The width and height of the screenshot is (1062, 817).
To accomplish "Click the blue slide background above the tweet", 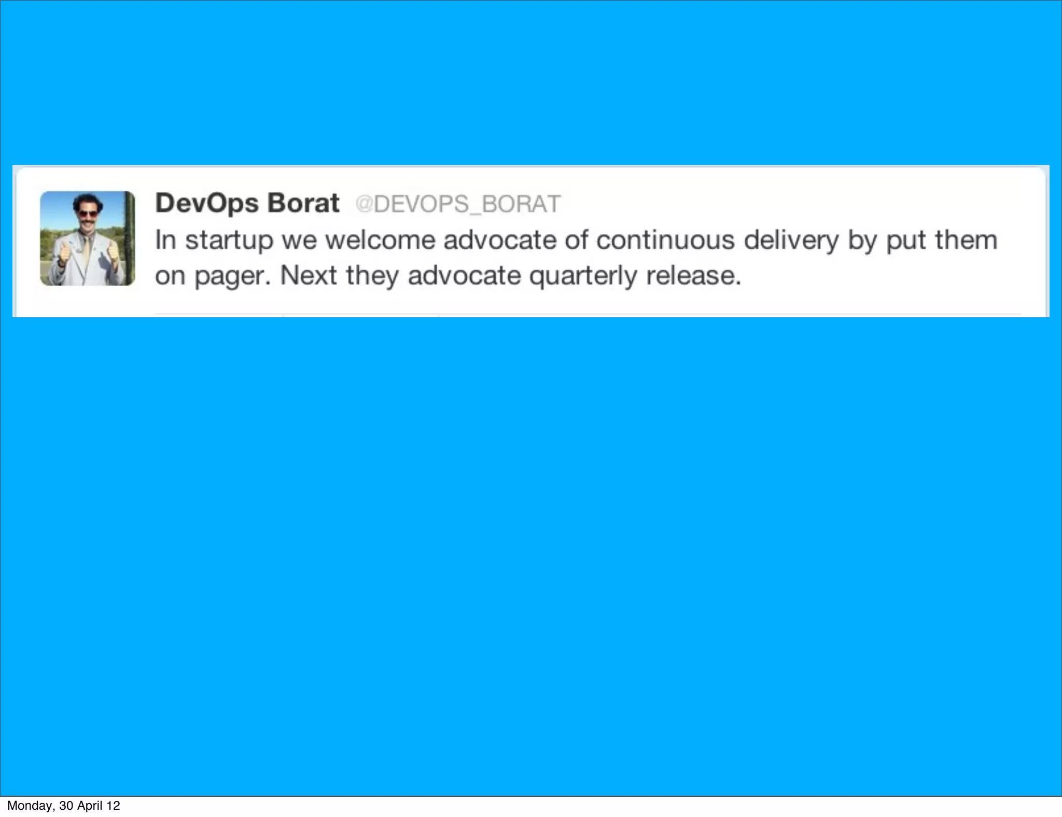I will click(x=531, y=83).
